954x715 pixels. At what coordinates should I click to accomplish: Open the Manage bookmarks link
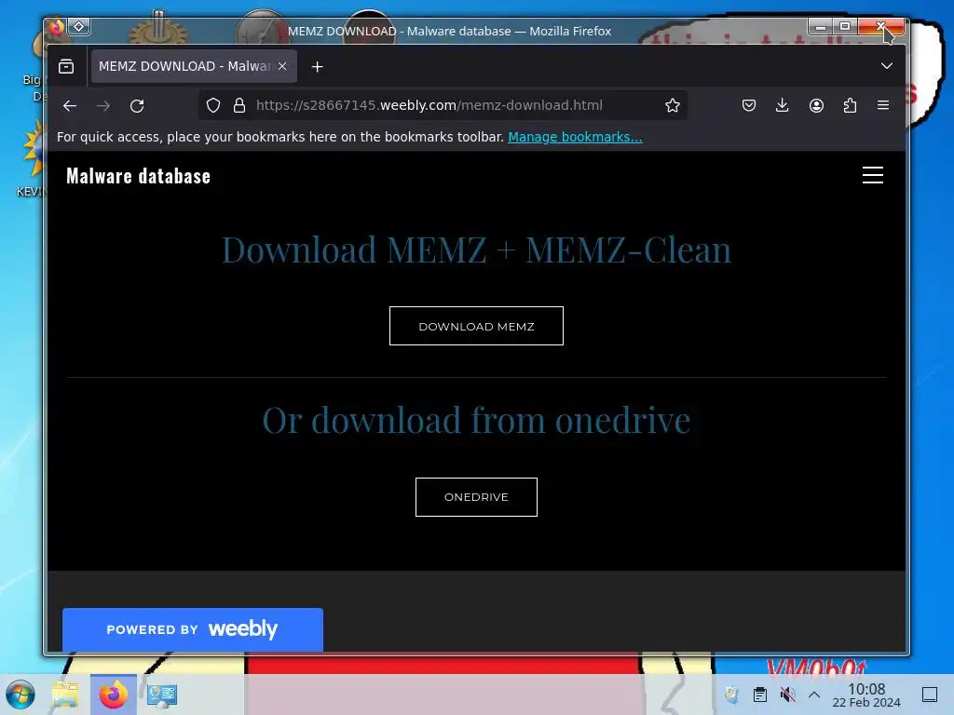pyautogui.click(x=575, y=137)
